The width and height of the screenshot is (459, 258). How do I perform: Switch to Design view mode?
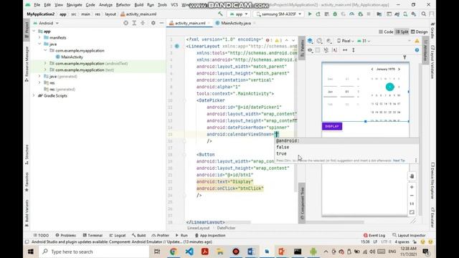tap(419, 32)
